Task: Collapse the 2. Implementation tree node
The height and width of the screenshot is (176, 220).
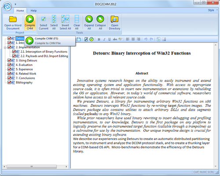Action: pos(5,47)
